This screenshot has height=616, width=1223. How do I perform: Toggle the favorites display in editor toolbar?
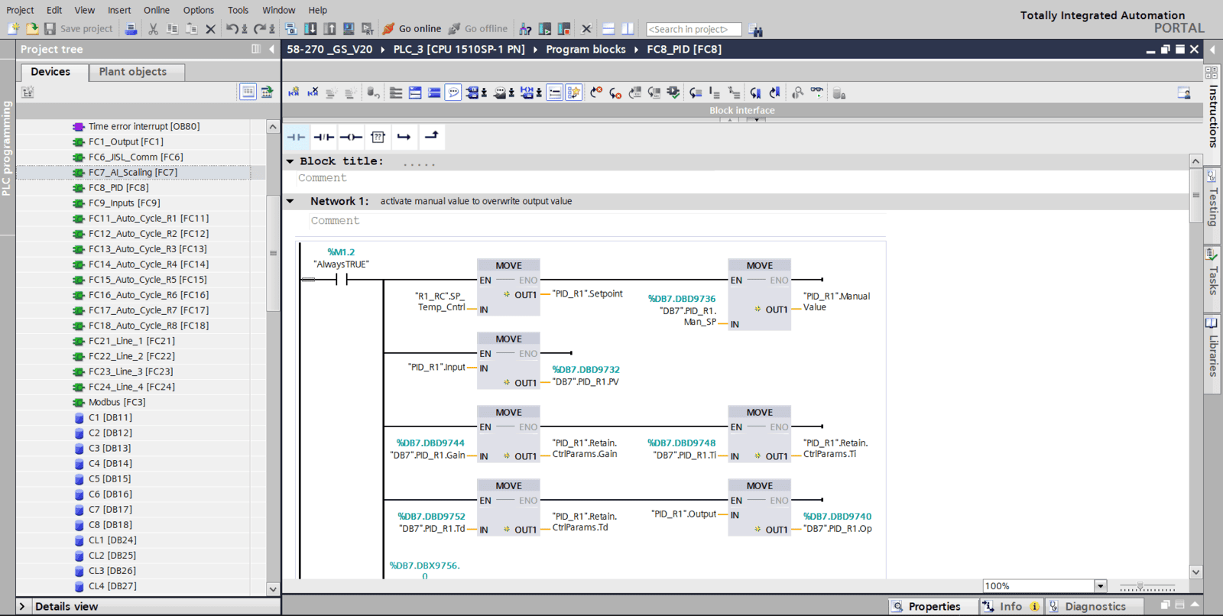(573, 93)
